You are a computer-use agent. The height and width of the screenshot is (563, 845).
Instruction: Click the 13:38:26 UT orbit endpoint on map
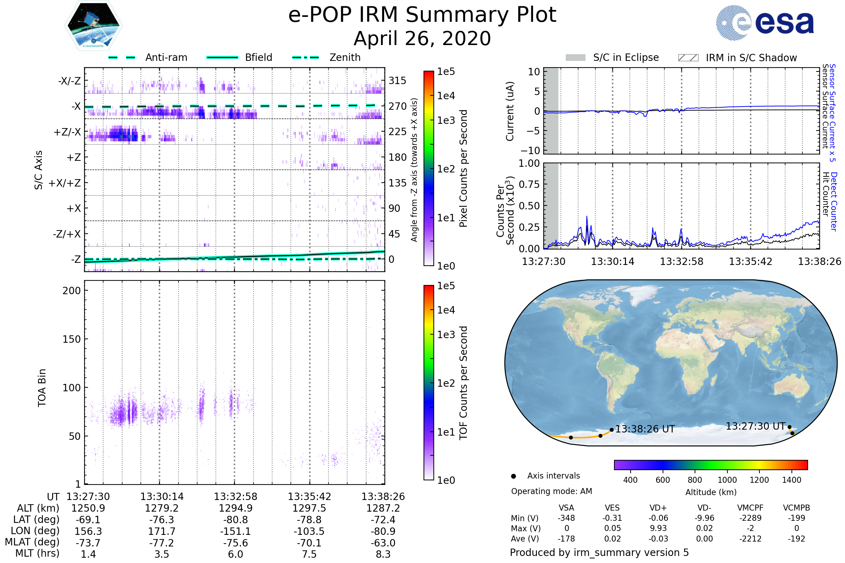(612, 430)
